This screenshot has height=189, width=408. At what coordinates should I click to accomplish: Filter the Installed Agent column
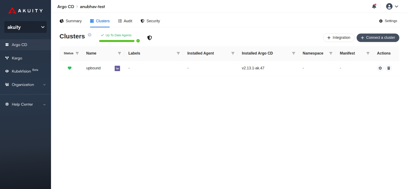[233, 53]
